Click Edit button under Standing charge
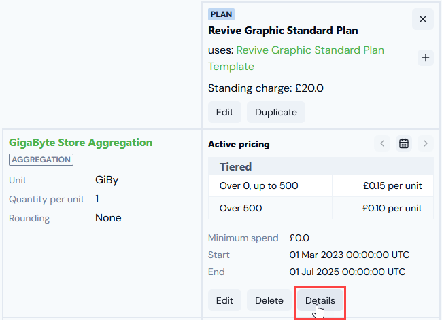This screenshot has height=320, width=442. coord(224,112)
